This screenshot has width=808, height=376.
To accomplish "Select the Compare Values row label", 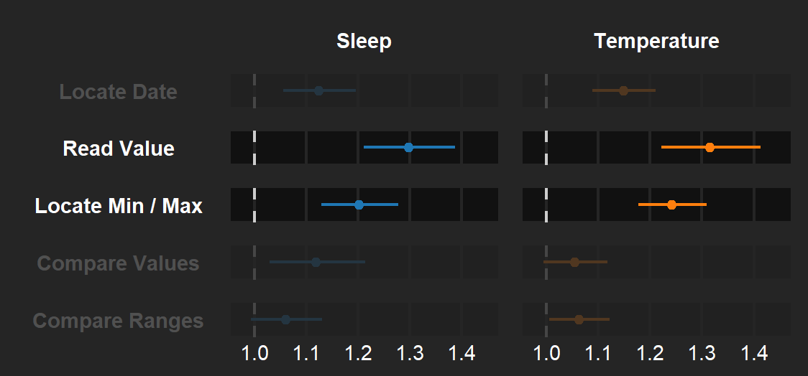I will [118, 263].
